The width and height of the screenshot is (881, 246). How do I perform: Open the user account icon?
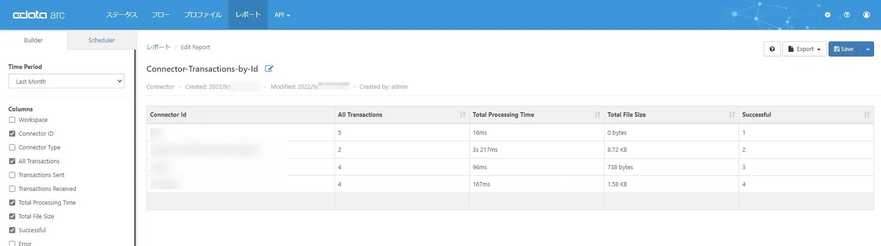[x=866, y=15]
